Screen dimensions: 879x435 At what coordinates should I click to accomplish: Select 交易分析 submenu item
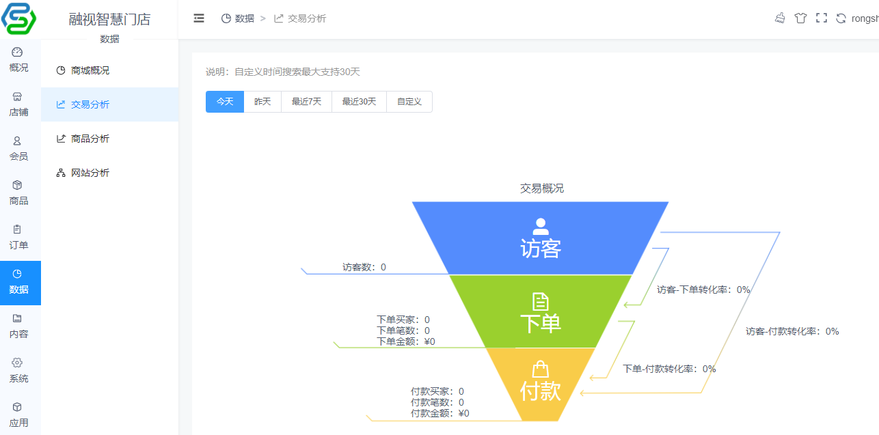tap(109, 104)
